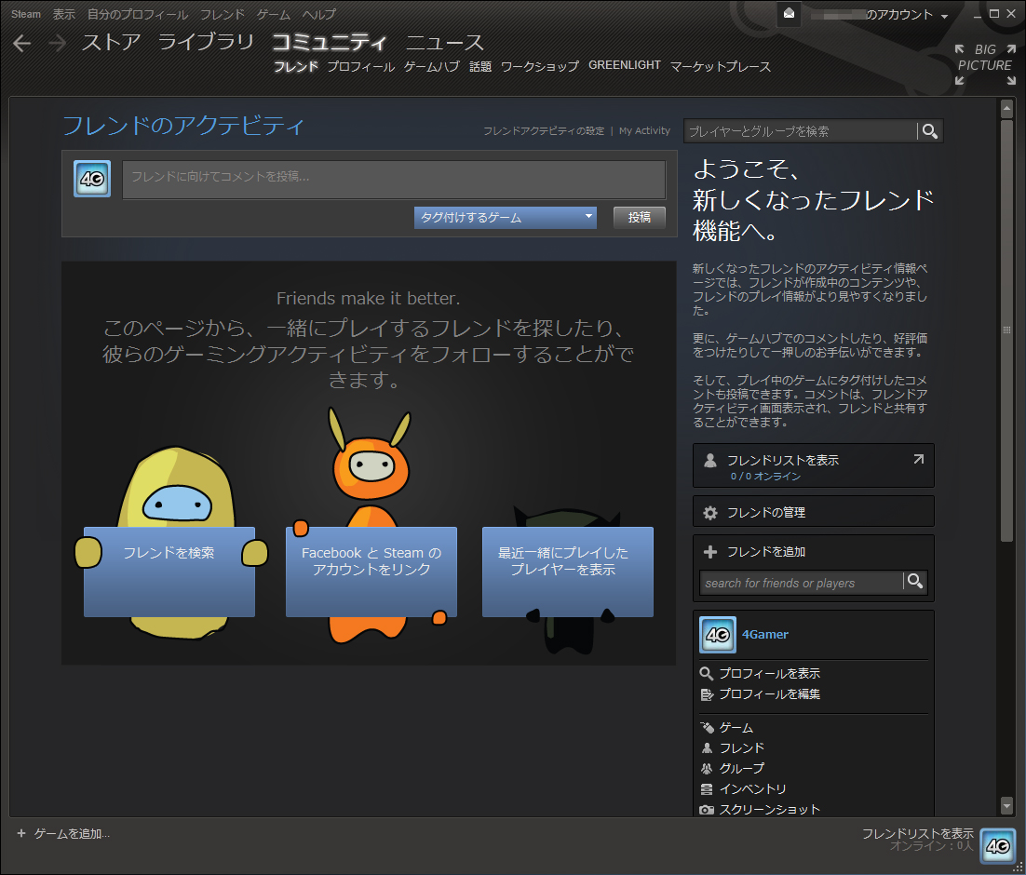The image size is (1026, 875).
Task: Open the フレンド menu in menu bar
Action: click(222, 14)
